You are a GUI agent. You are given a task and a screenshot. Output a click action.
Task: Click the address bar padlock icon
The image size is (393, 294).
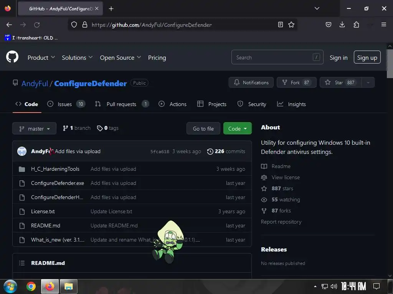tap(85, 25)
